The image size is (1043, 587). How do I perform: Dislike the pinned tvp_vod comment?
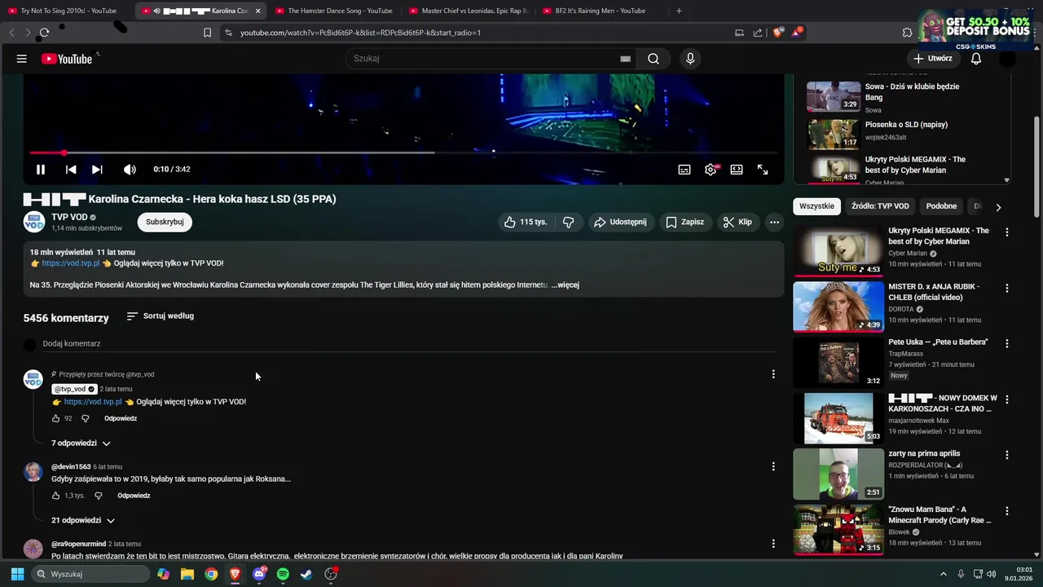click(85, 418)
